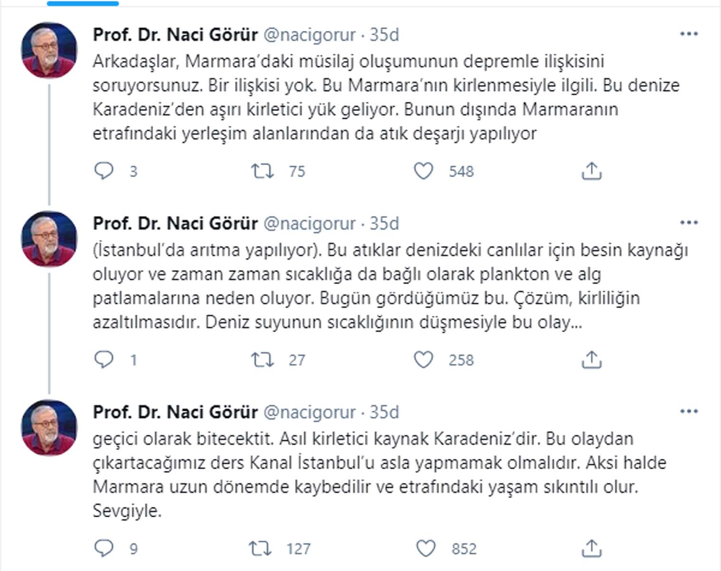Screen dimensions: 721x571
Task: Open the timestamp of the first tweet
Action: coord(384,34)
